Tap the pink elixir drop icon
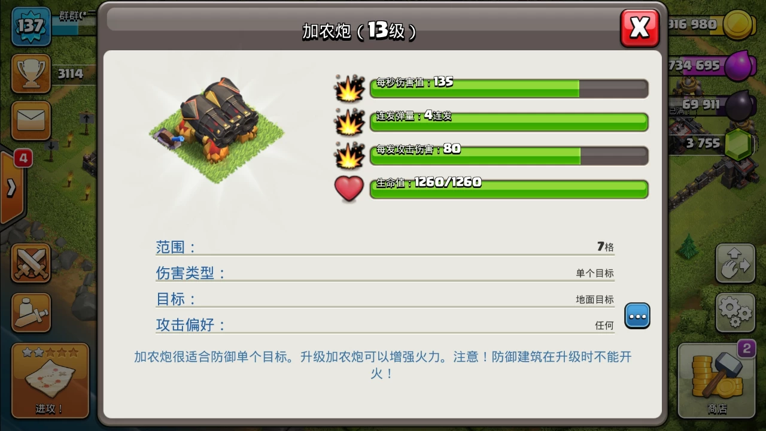 741,65
